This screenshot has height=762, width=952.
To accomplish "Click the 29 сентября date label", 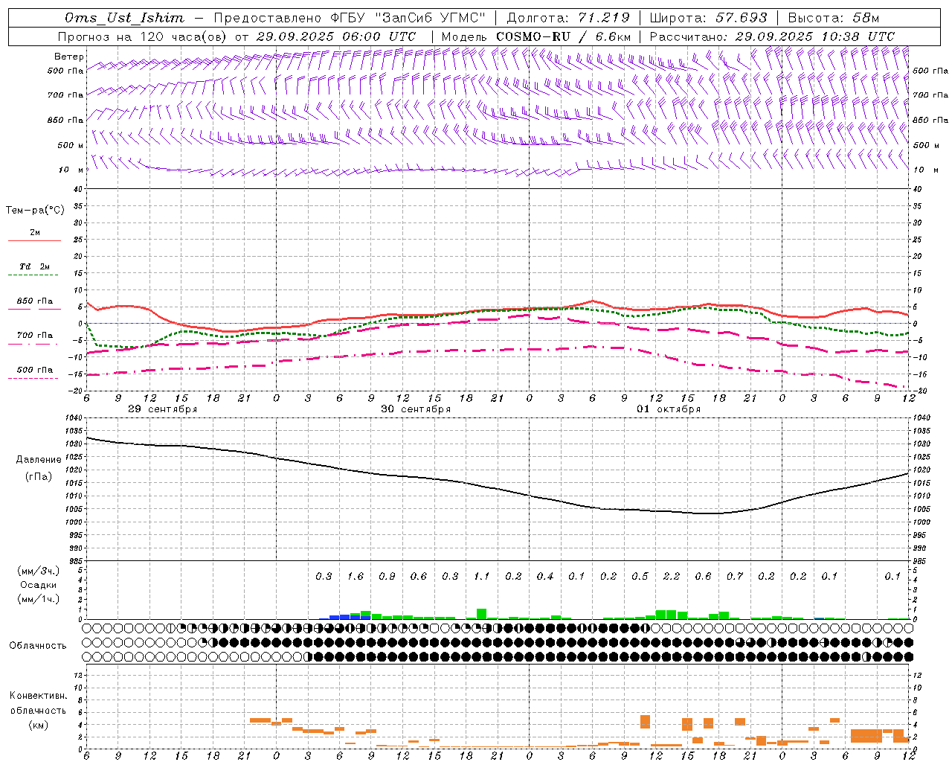I will 162,409.
